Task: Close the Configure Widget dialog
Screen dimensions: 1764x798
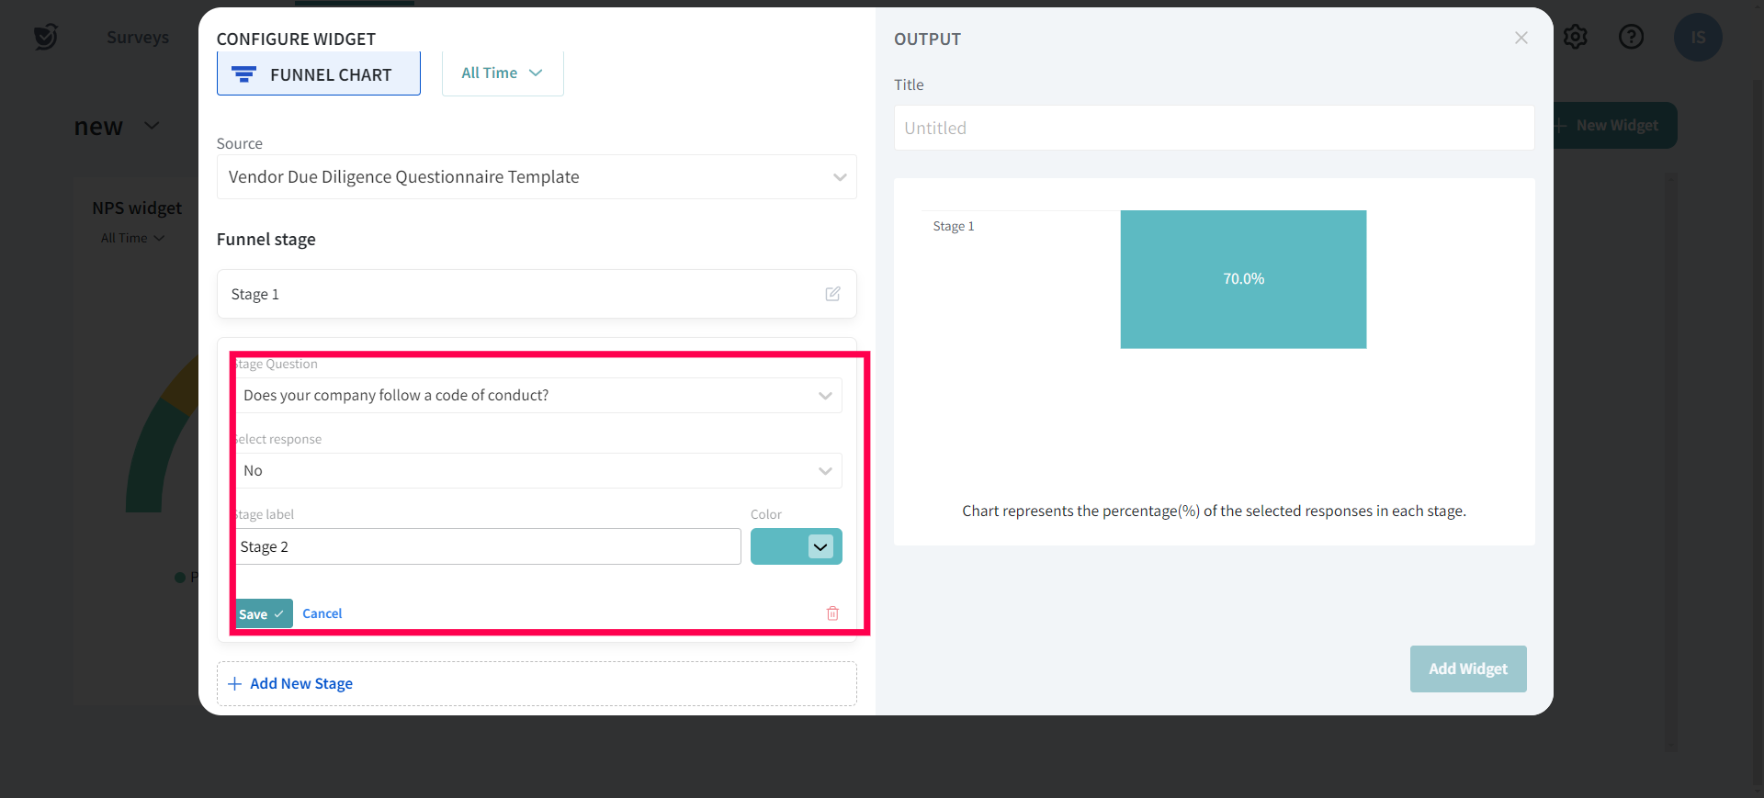Action: [1521, 38]
